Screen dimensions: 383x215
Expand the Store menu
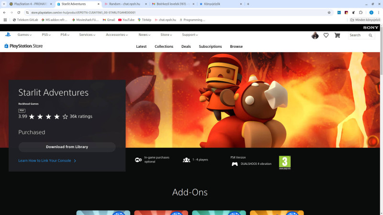166,34
